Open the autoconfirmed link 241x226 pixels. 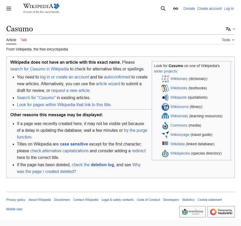[x=117, y=77]
